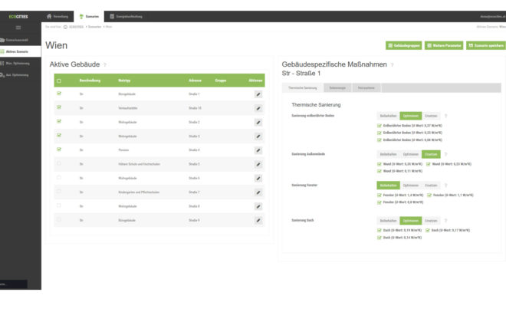Set Dach to Ersetzen
Image resolution: width=506 pixels, height=322 pixels.
tap(431, 221)
